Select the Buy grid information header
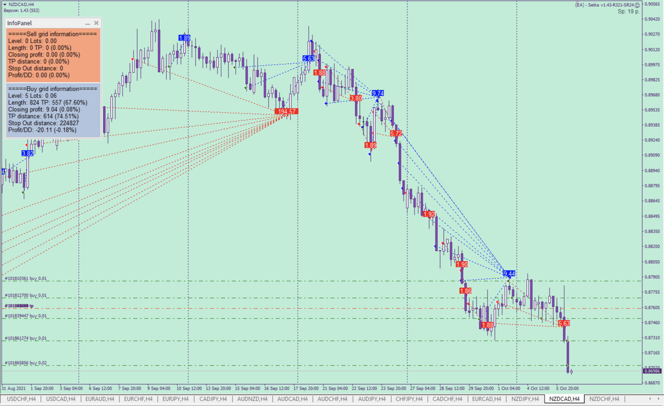 (x=53, y=89)
